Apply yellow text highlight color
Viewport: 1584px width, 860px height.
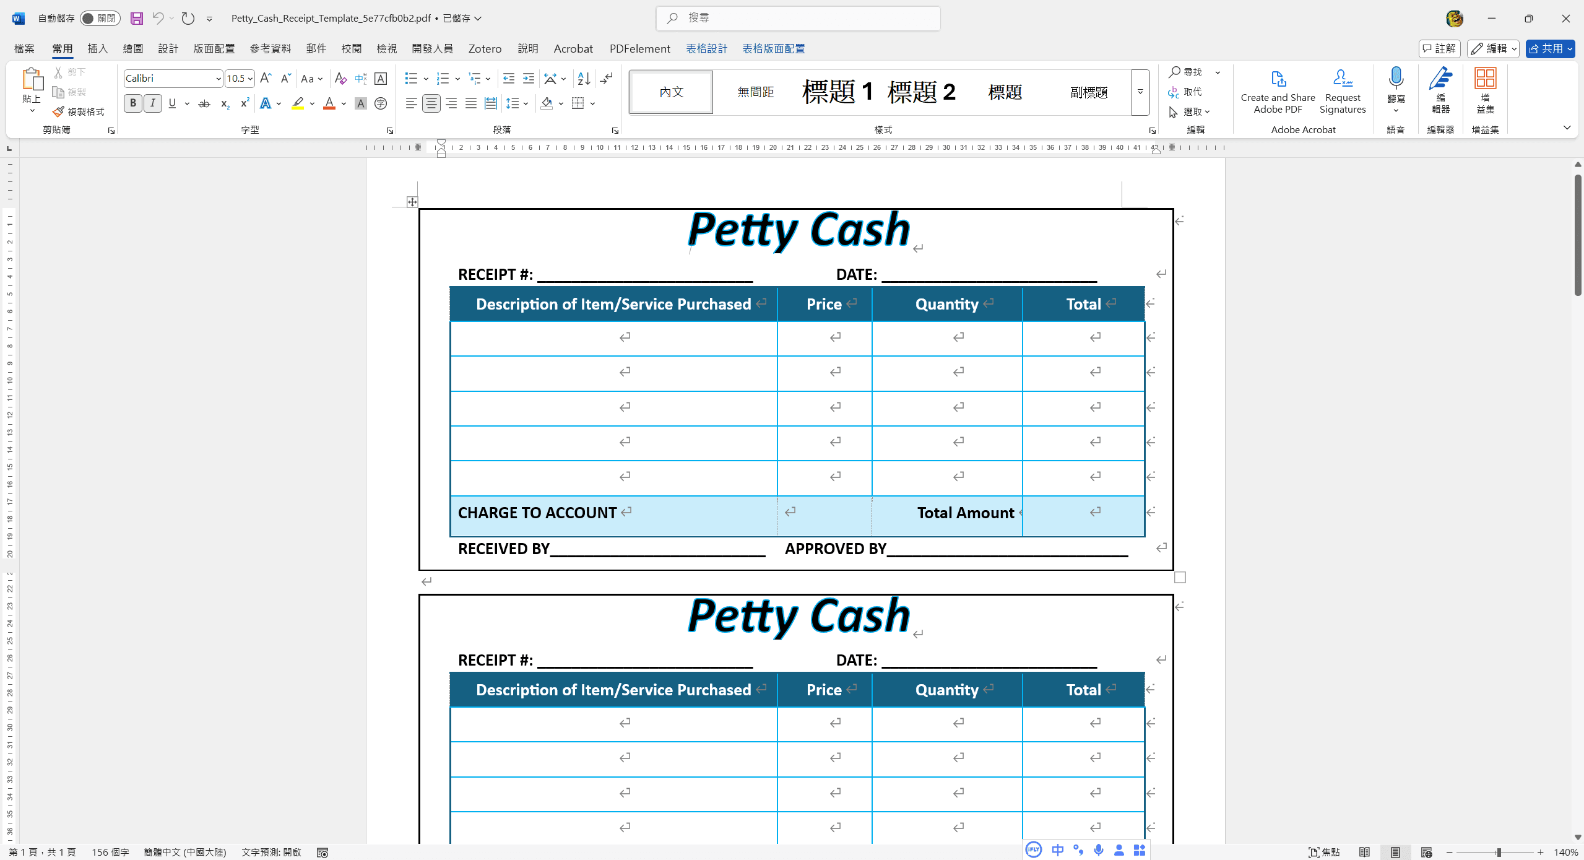click(298, 103)
